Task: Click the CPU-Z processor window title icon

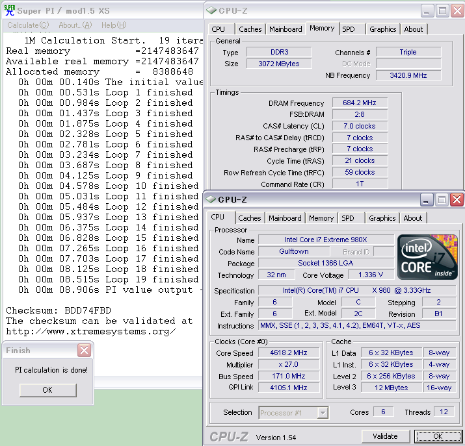Action: (x=211, y=199)
